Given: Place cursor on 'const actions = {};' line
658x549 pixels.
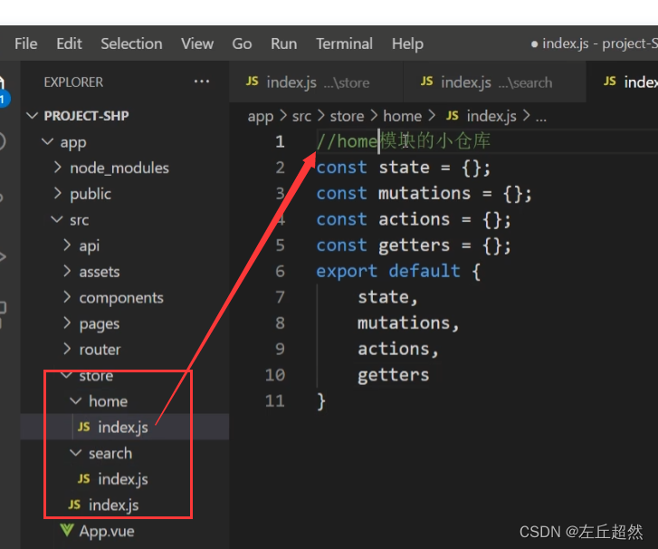Looking at the screenshot, I should coord(414,219).
